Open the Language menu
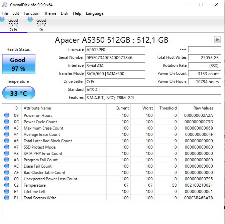 tap(95, 13)
